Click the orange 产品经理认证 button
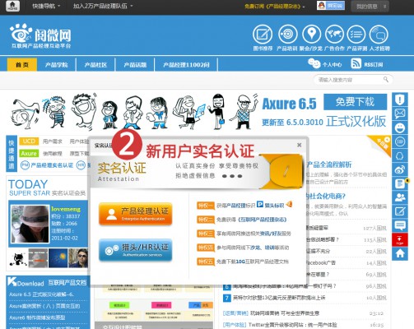This screenshot has height=329, width=414. tap(136, 214)
